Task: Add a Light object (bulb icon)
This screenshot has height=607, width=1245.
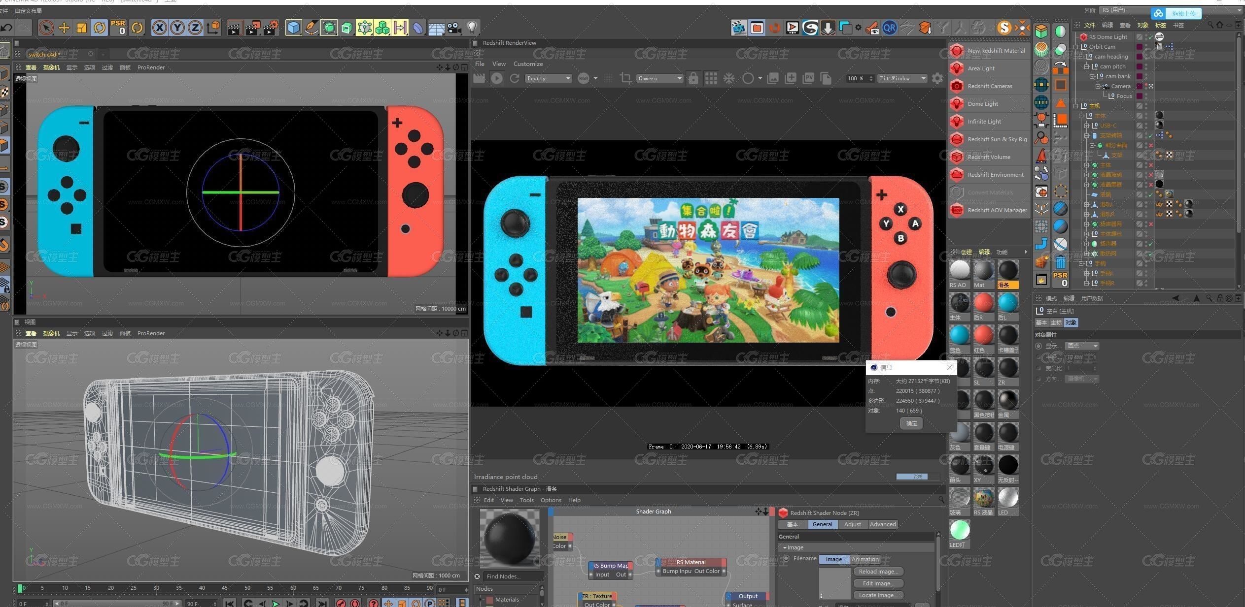Action: [x=472, y=28]
